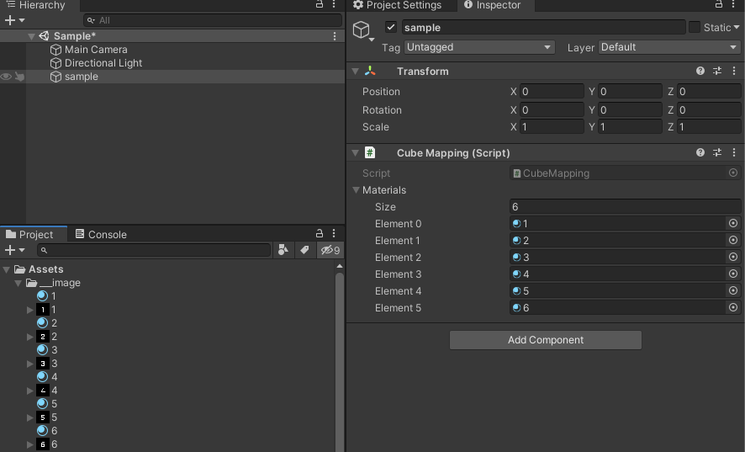745x452 pixels.
Task: Select material 5 in Project
Action: tap(47, 403)
